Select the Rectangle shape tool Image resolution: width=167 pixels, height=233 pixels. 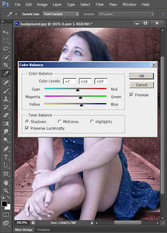click(6, 173)
